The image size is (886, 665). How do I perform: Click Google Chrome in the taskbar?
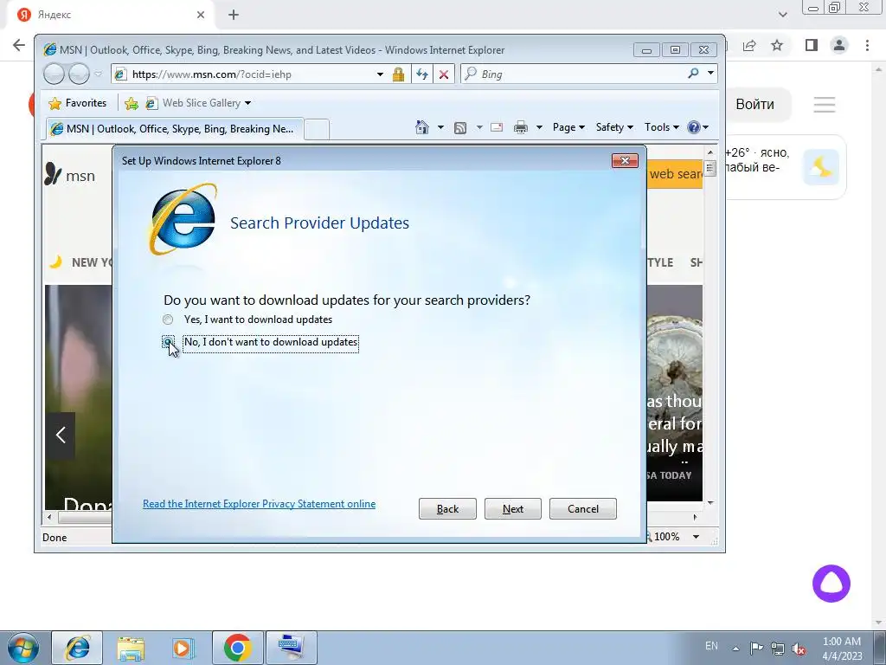click(237, 648)
